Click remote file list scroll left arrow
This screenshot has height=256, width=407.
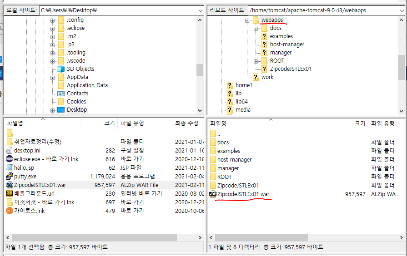point(211,237)
